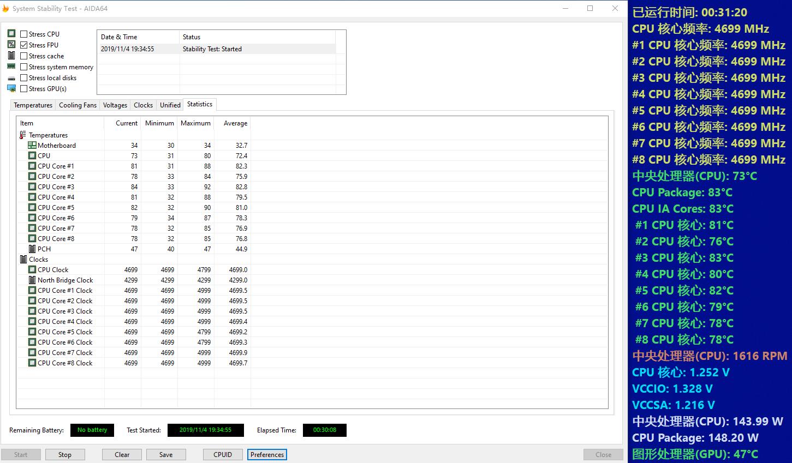The image size is (792, 463).
Task: Click the icon next to CPU Core #8
Action: point(32,238)
